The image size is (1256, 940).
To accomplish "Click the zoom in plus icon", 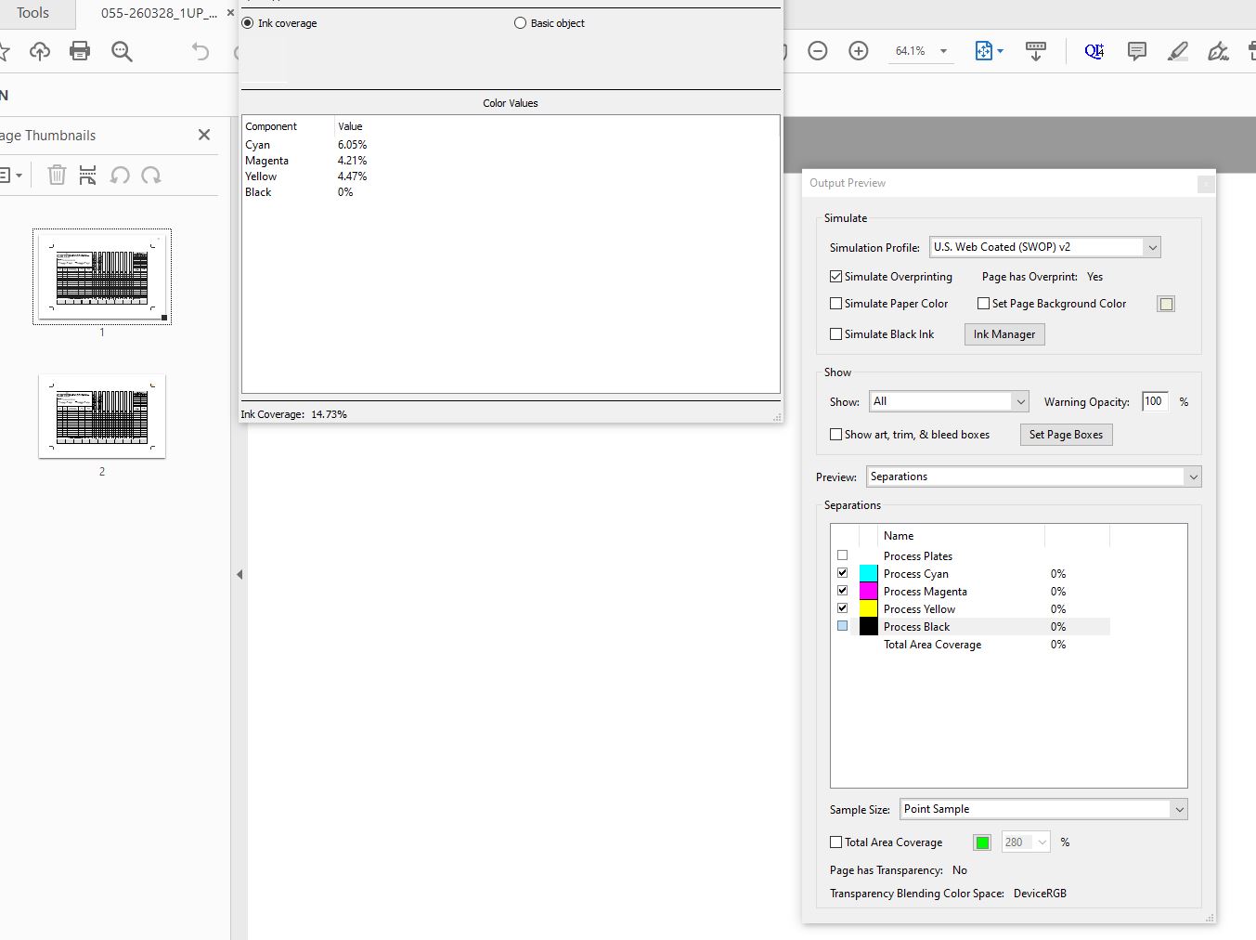I will [859, 51].
